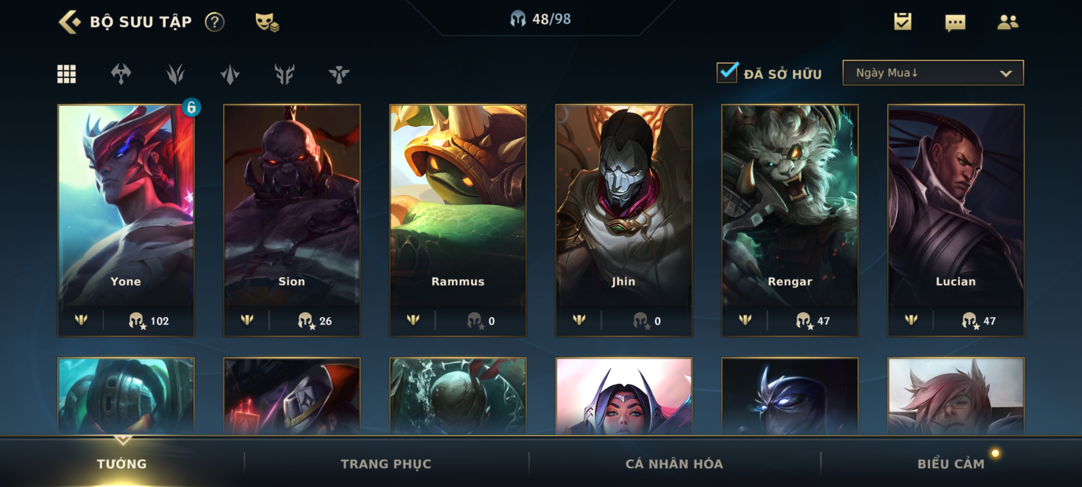Filter champions by the last role icon
Screen dimensions: 1082x487
point(339,74)
